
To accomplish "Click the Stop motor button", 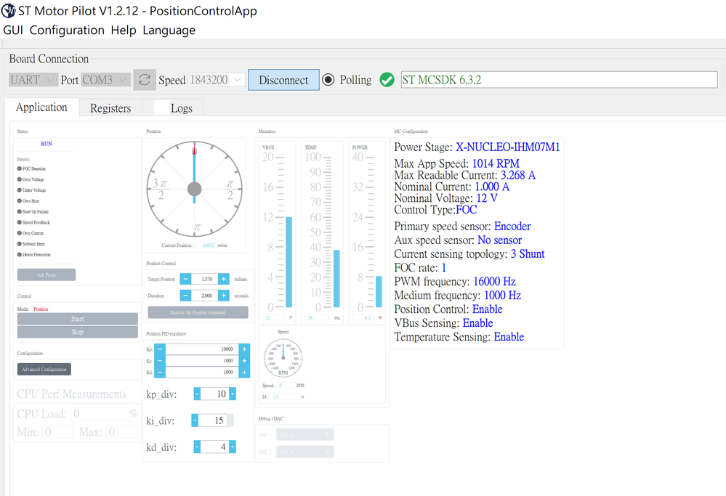I will (x=77, y=332).
